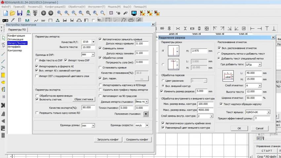Select the yellow rectangle tool in sidebar
The height and width of the screenshot is (158, 281).
(3, 75)
